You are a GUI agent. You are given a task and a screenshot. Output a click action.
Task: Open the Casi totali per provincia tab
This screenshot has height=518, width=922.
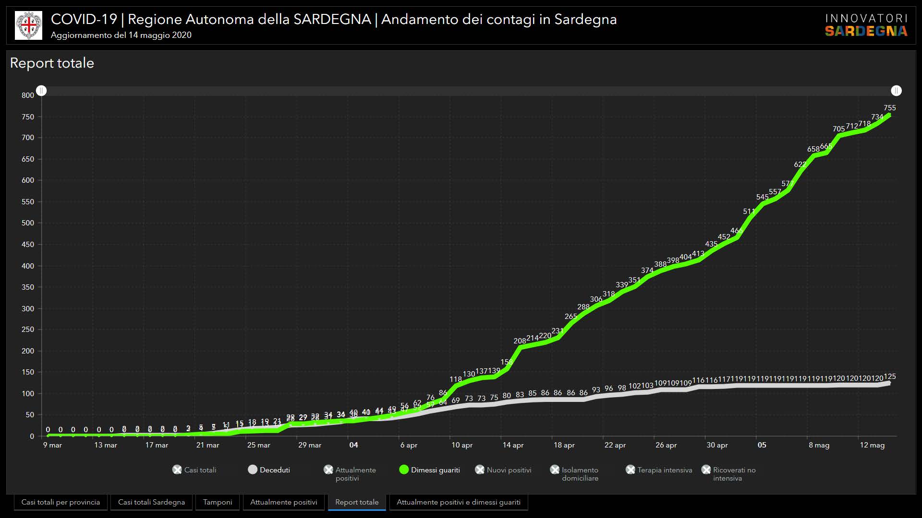tap(61, 502)
